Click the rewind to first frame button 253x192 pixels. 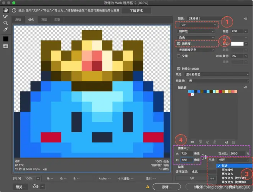tap(212, 178)
